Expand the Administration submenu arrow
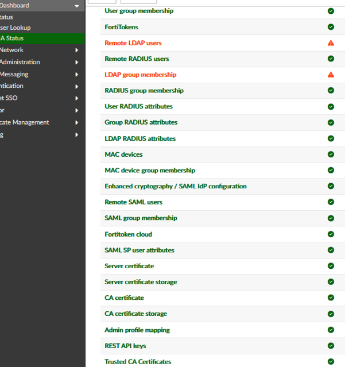345x367 pixels. pyautogui.click(x=76, y=62)
